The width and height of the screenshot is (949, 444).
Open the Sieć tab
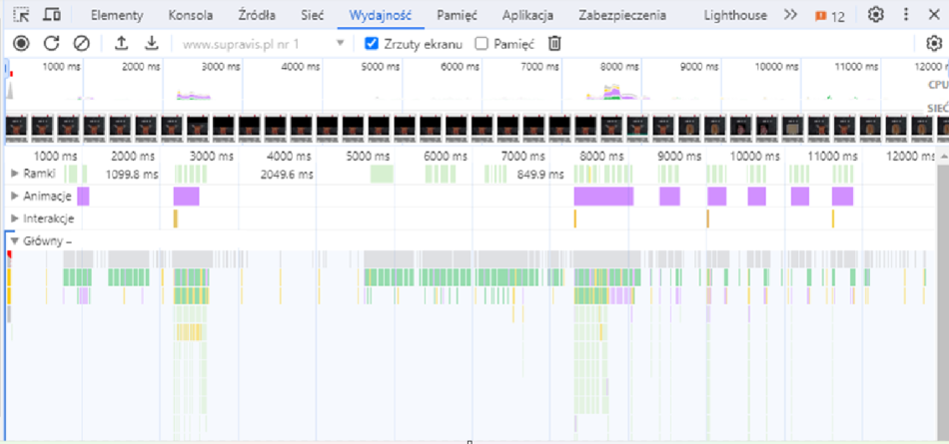(x=312, y=15)
